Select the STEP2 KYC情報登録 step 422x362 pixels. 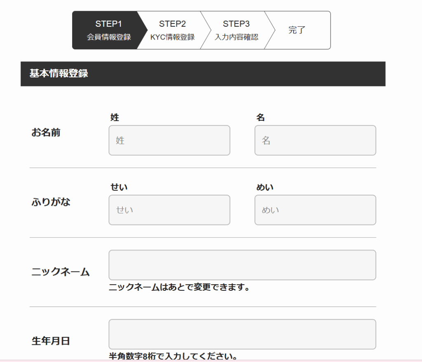172,30
